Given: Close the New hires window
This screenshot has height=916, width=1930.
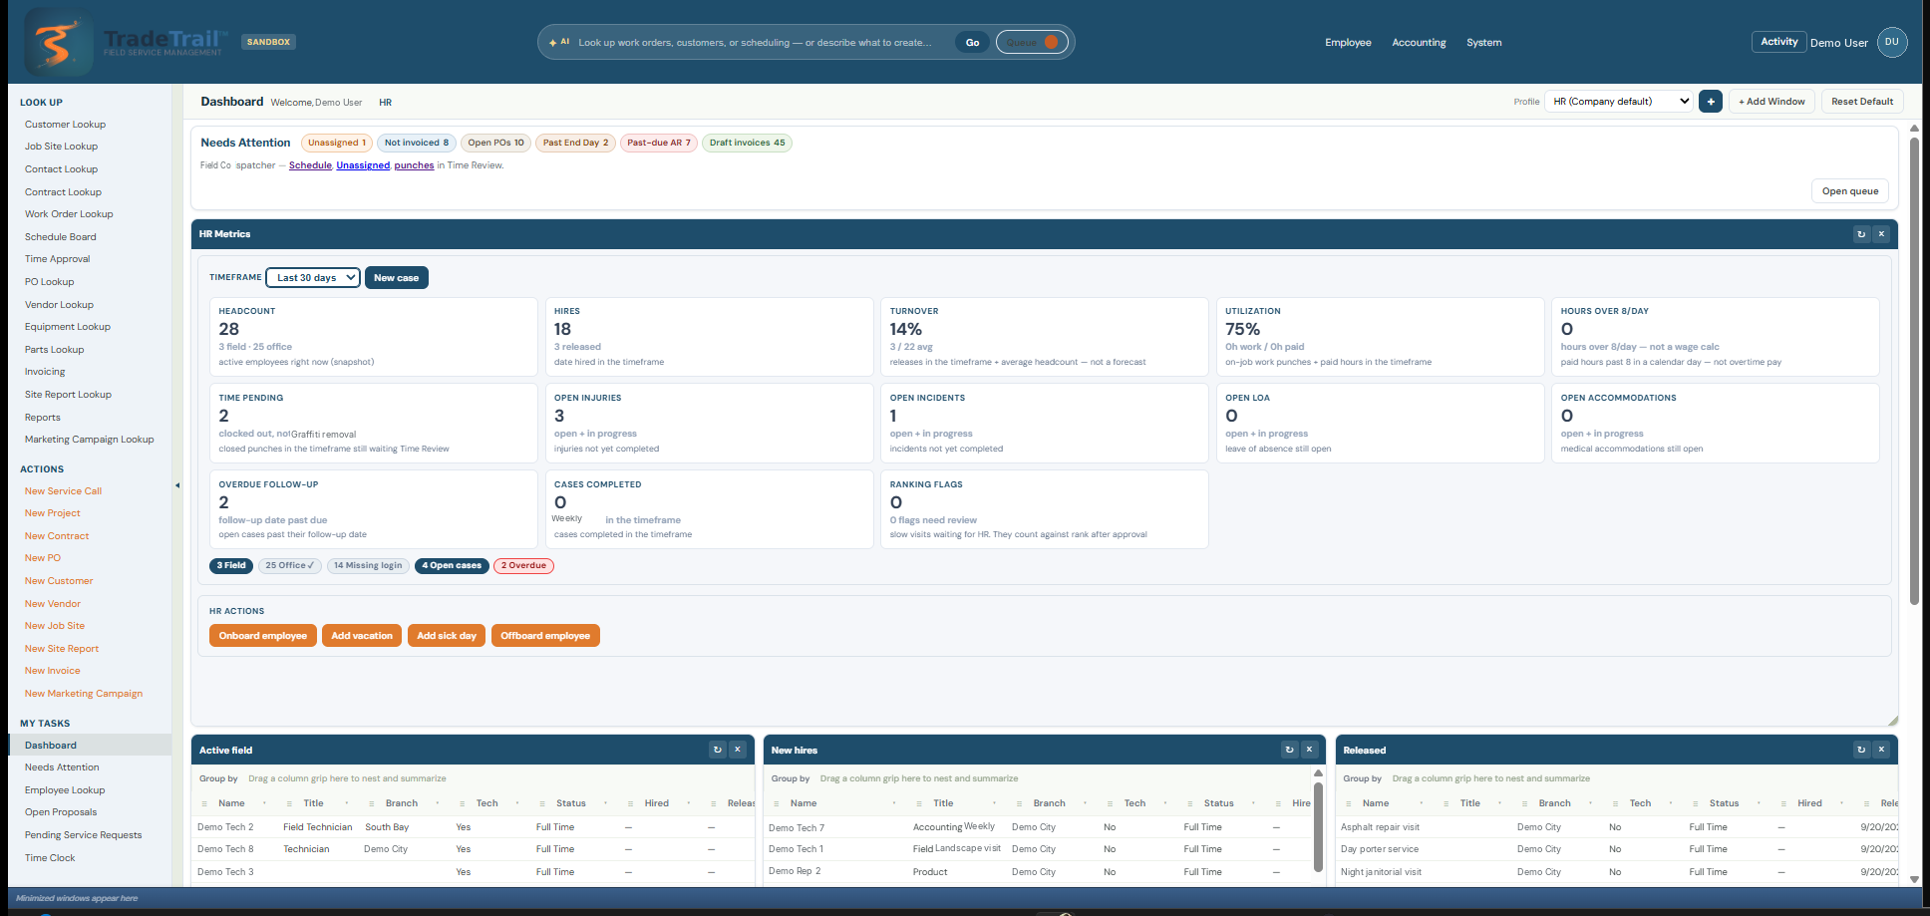Looking at the screenshot, I should [1310, 750].
